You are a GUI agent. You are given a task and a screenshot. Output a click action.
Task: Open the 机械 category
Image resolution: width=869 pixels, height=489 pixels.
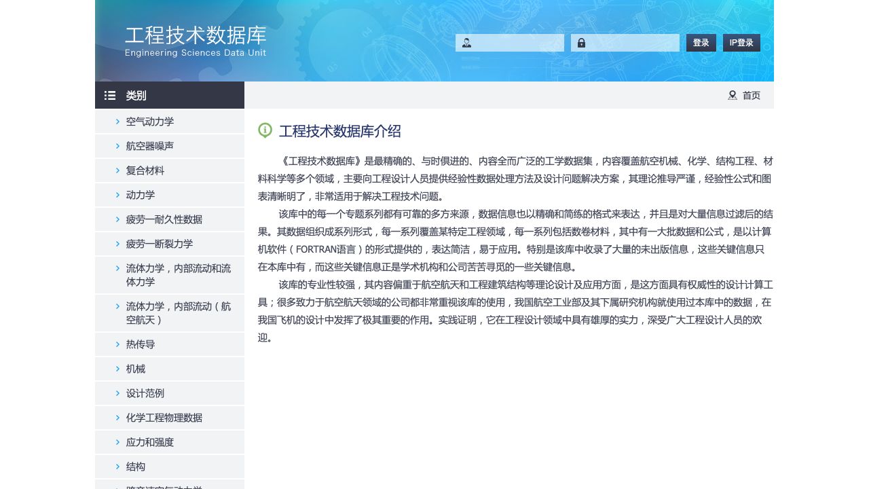click(136, 369)
